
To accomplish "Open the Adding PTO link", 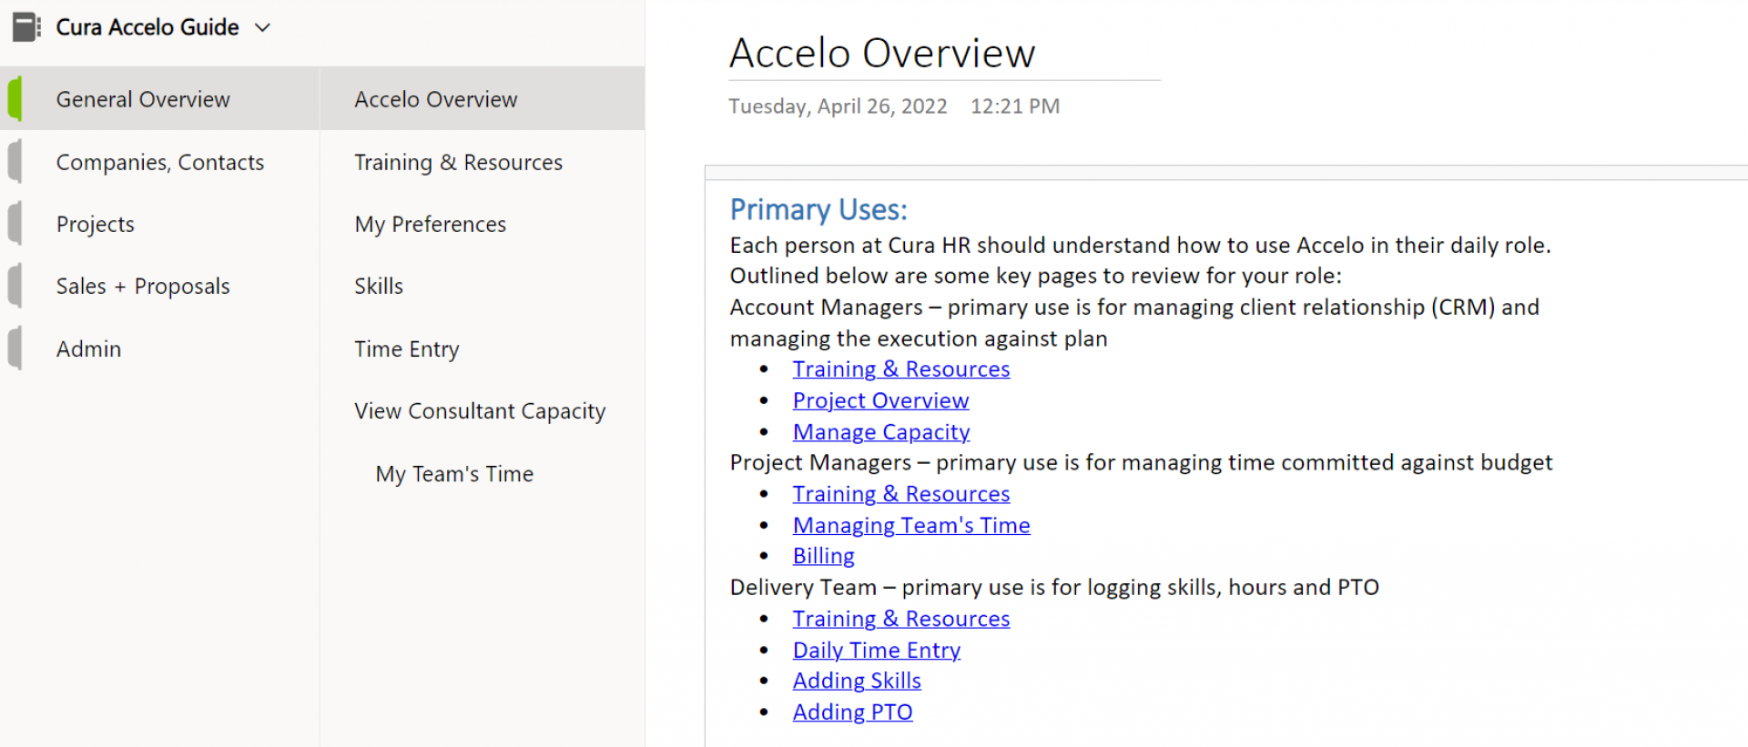I will [852, 712].
